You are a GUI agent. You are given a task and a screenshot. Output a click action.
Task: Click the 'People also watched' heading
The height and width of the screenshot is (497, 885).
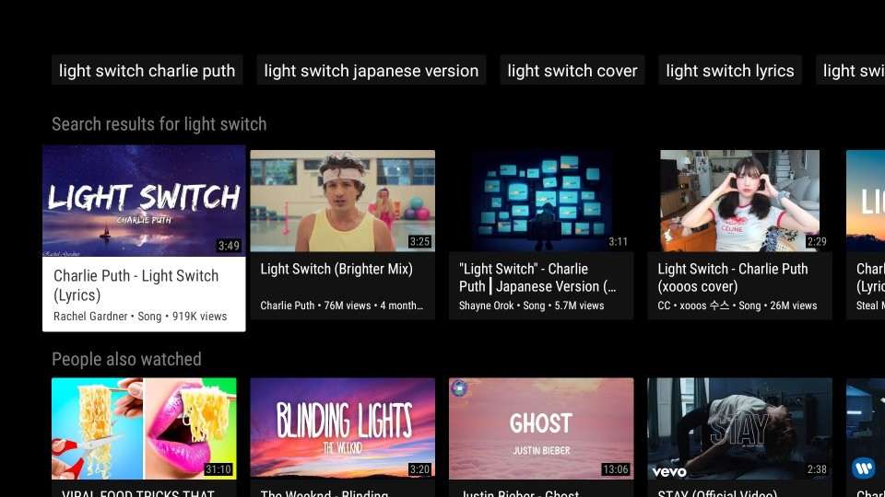click(126, 359)
